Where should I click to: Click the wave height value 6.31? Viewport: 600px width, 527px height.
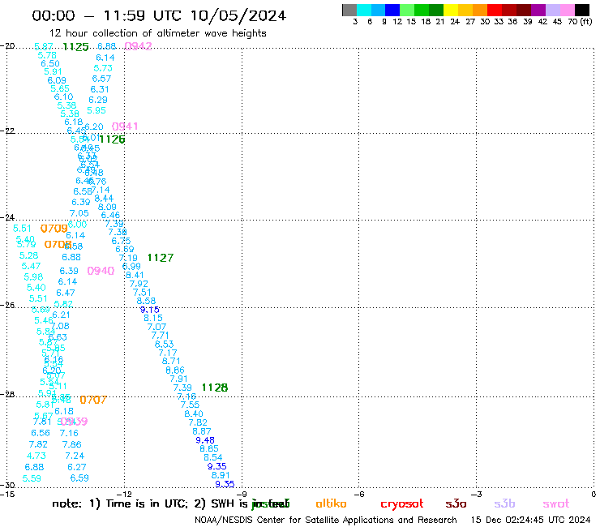(100, 89)
